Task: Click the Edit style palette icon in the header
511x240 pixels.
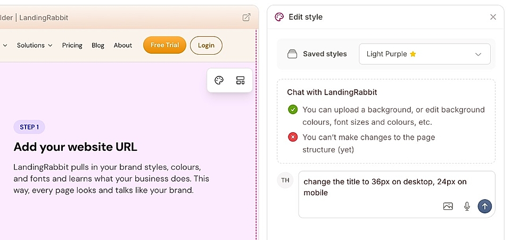Action: click(x=279, y=17)
